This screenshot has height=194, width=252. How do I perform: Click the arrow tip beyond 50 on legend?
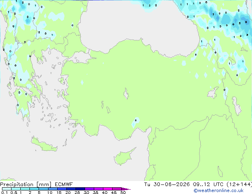(x=126, y=189)
